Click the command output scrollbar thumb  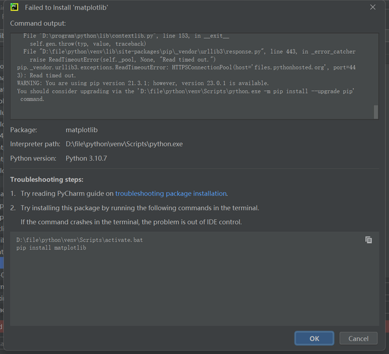coord(376,112)
